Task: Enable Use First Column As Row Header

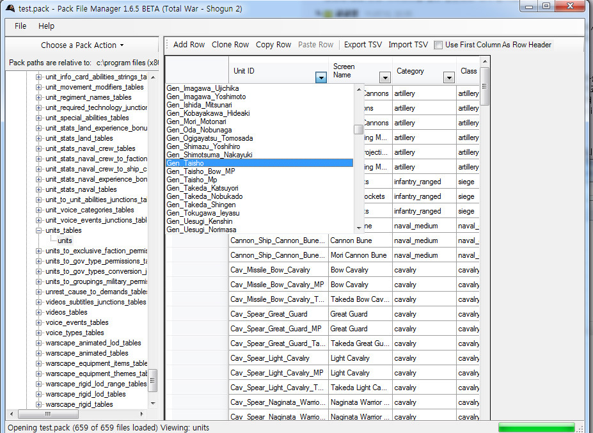Action: click(x=438, y=45)
